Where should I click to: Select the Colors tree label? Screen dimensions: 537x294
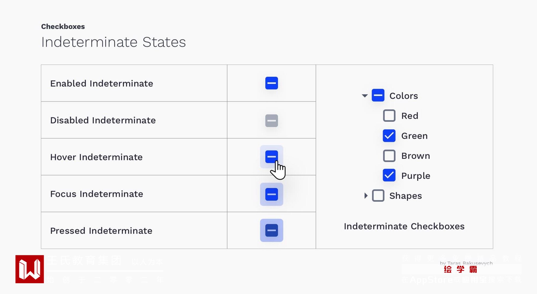pos(404,96)
